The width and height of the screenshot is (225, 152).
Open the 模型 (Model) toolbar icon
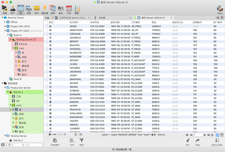pyautogui.click(x=77, y=10)
